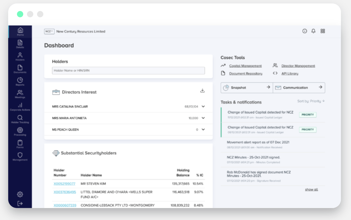Change the Sort by Priority option
Screen dimensions: 351x220
click(311, 101)
